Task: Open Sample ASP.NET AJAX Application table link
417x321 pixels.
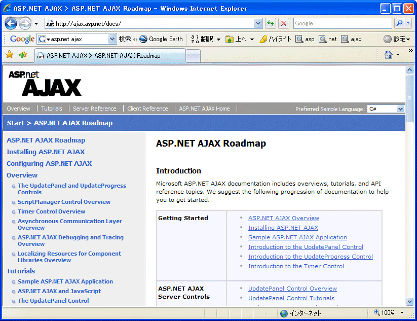Action: [297, 237]
